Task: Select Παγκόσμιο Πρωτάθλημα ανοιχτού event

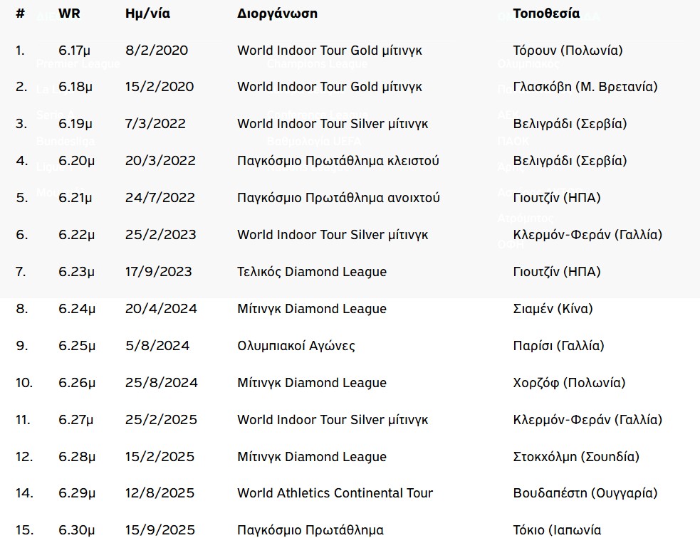Action: (x=338, y=198)
